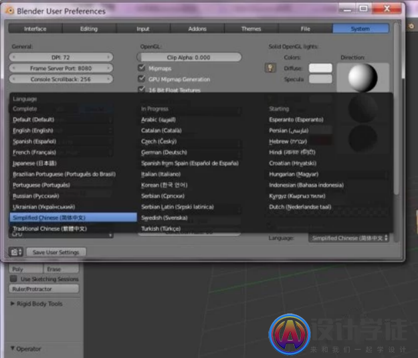
Task: Toggle GPU Mipmap Generation checkbox
Action: click(x=142, y=79)
